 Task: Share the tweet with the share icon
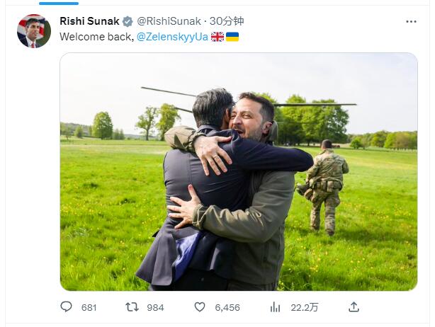coord(354,307)
